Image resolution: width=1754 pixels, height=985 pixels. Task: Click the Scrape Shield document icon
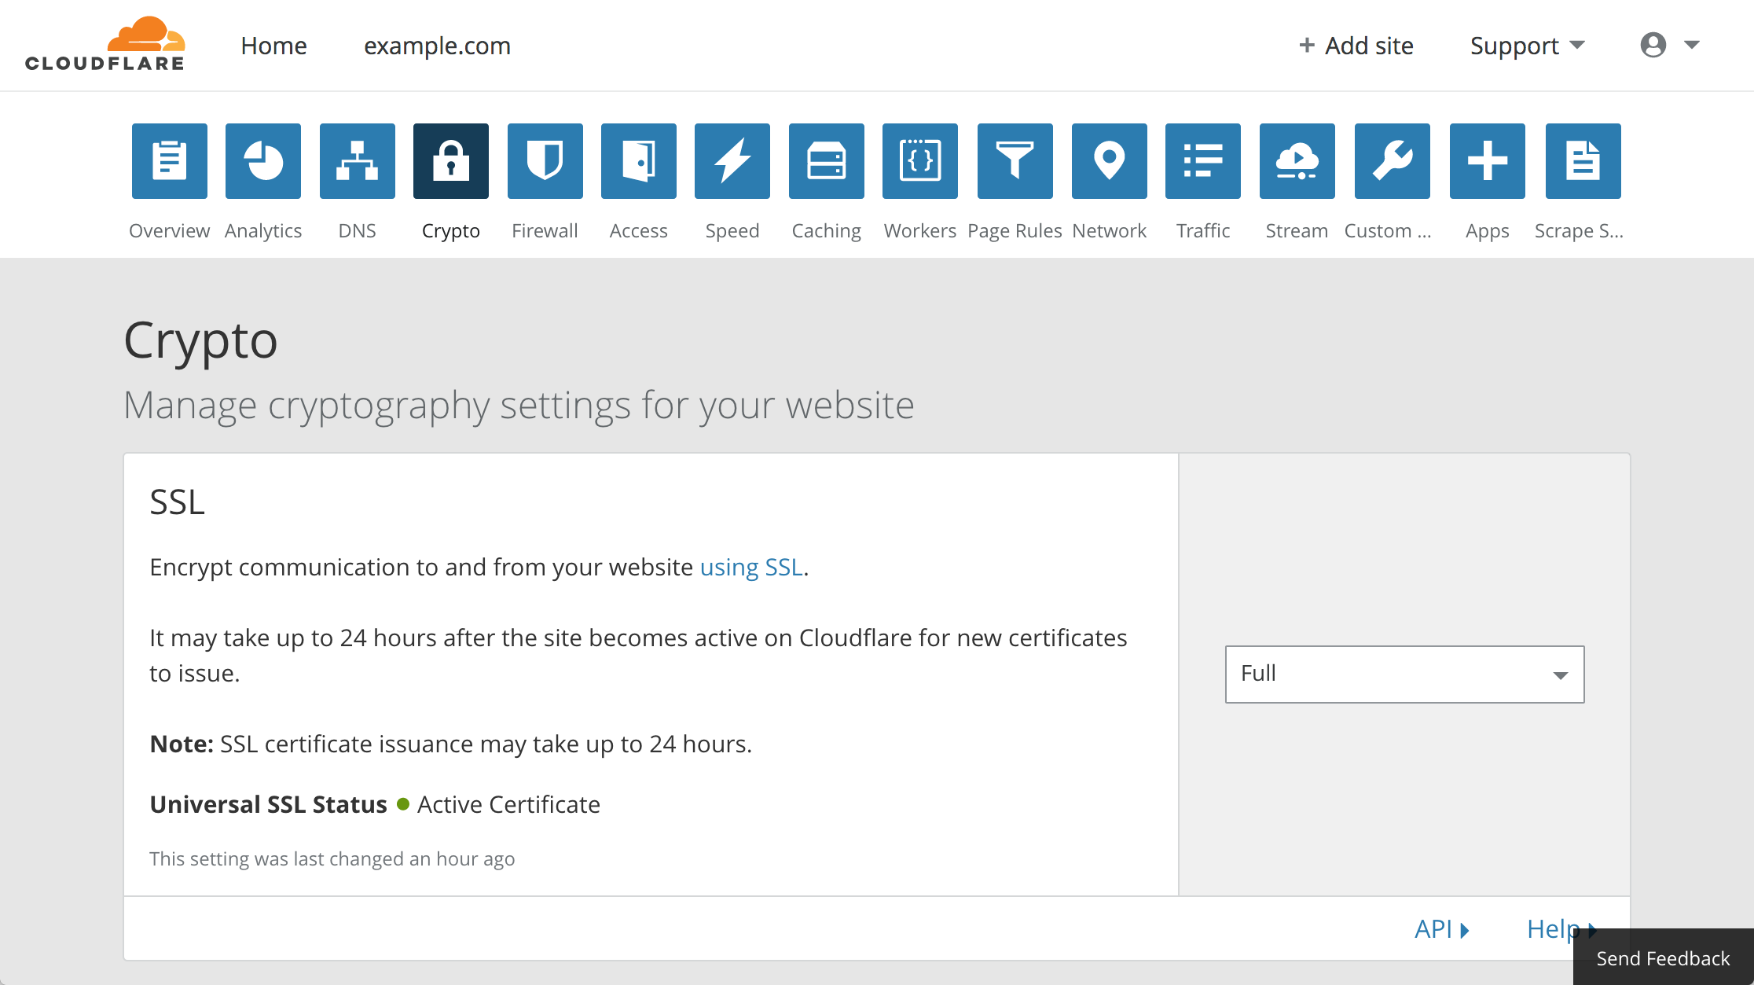pos(1583,160)
